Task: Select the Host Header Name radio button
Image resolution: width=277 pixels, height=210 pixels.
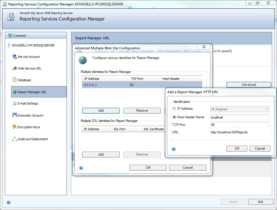Action: [174, 117]
